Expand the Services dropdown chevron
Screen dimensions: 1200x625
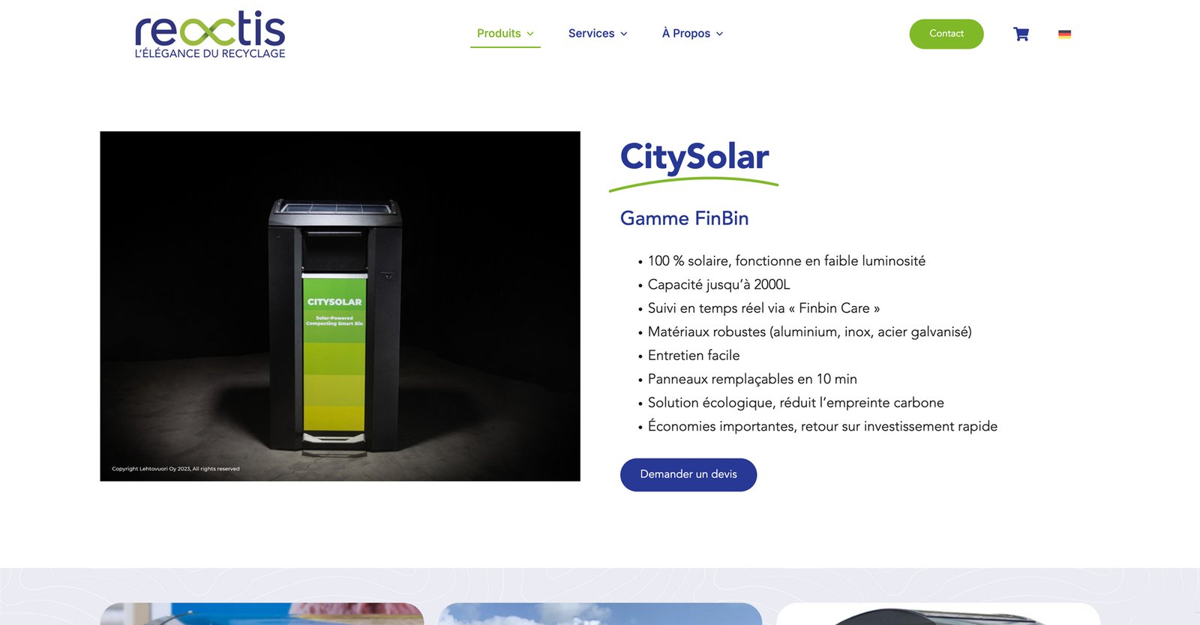(x=624, y=34)
